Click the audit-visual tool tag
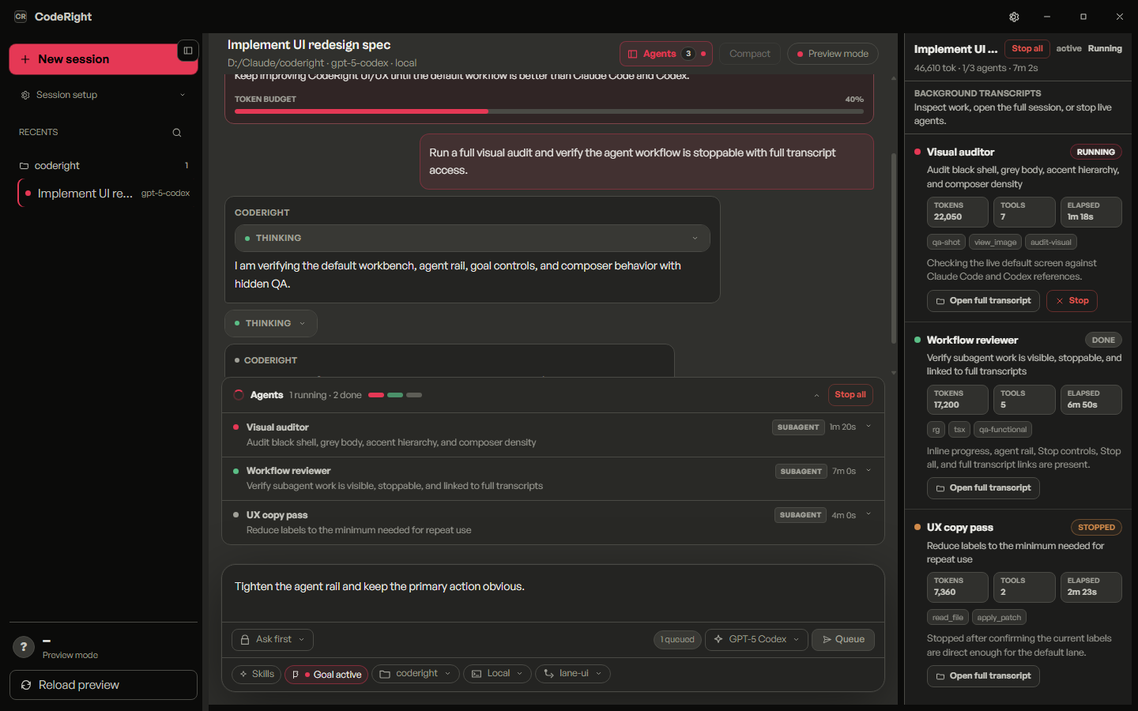The width and height of the screenshot is (1138, 711). [1050, 243]
